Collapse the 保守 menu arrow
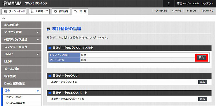 (x=38, y=91)
